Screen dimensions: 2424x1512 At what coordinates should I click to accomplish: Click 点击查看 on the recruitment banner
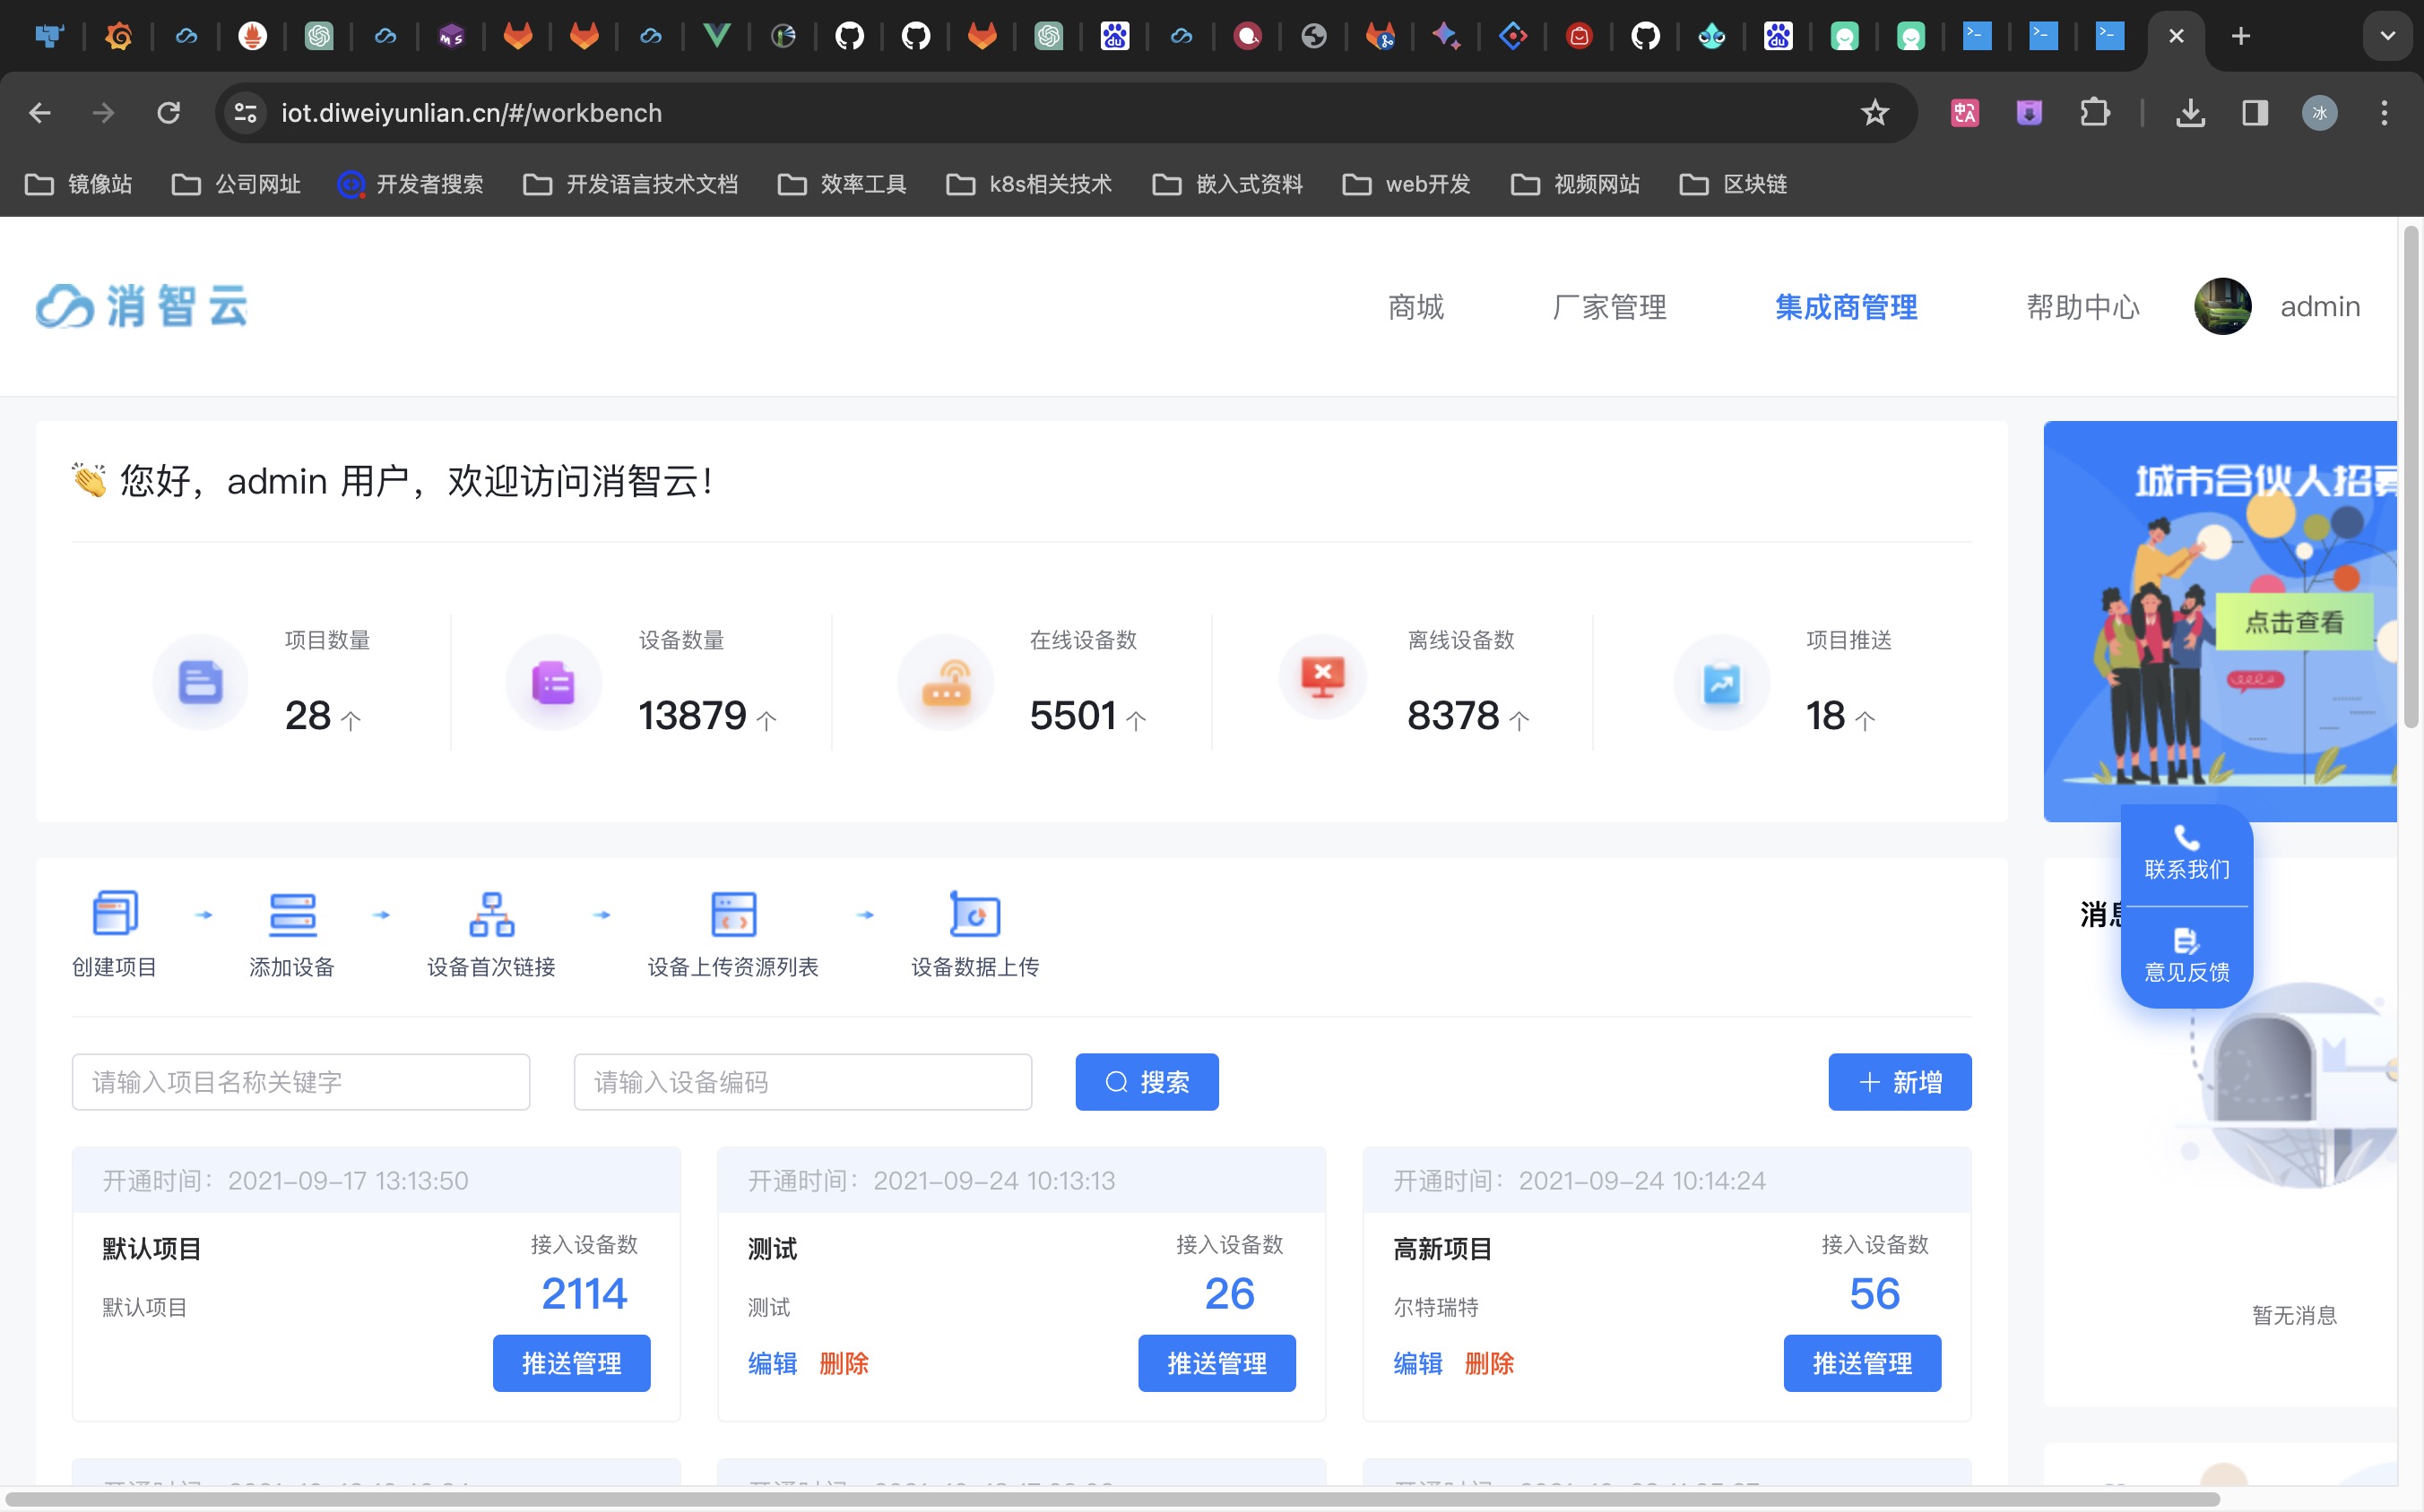point(2294,622)
